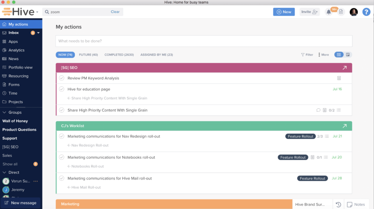Viewport: 374px width, 209px height.
Task: Open Analytics from the sidebar
Action: coord(16,50)
